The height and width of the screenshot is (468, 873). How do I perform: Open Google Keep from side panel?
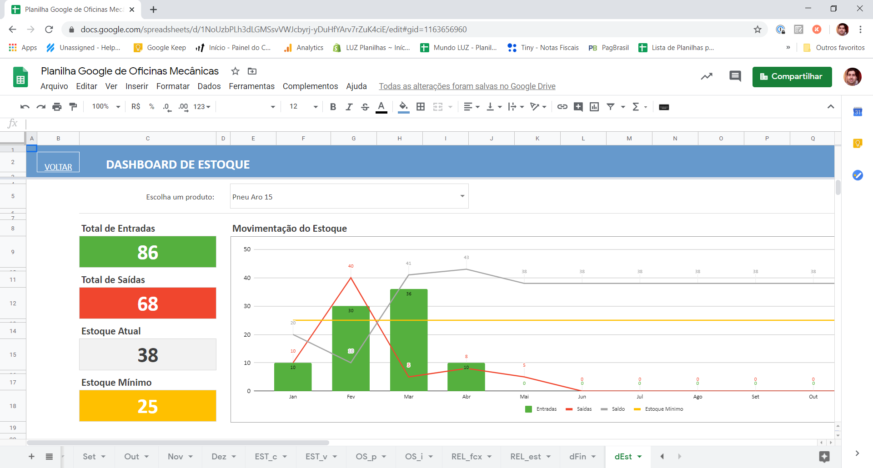click(x=858, y=144)
